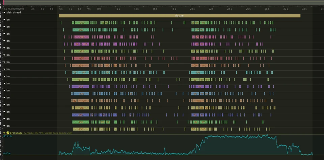Select the blue zone labeled 235
The height and width of the screenshot is (160, 324).
click(81, 94)
